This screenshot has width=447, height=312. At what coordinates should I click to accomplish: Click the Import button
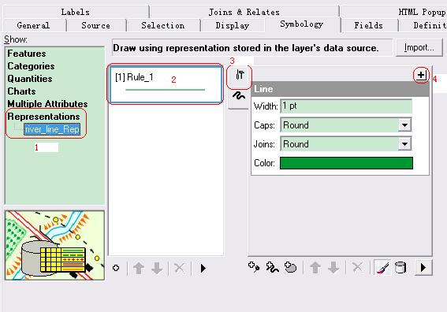pos(419,47)
